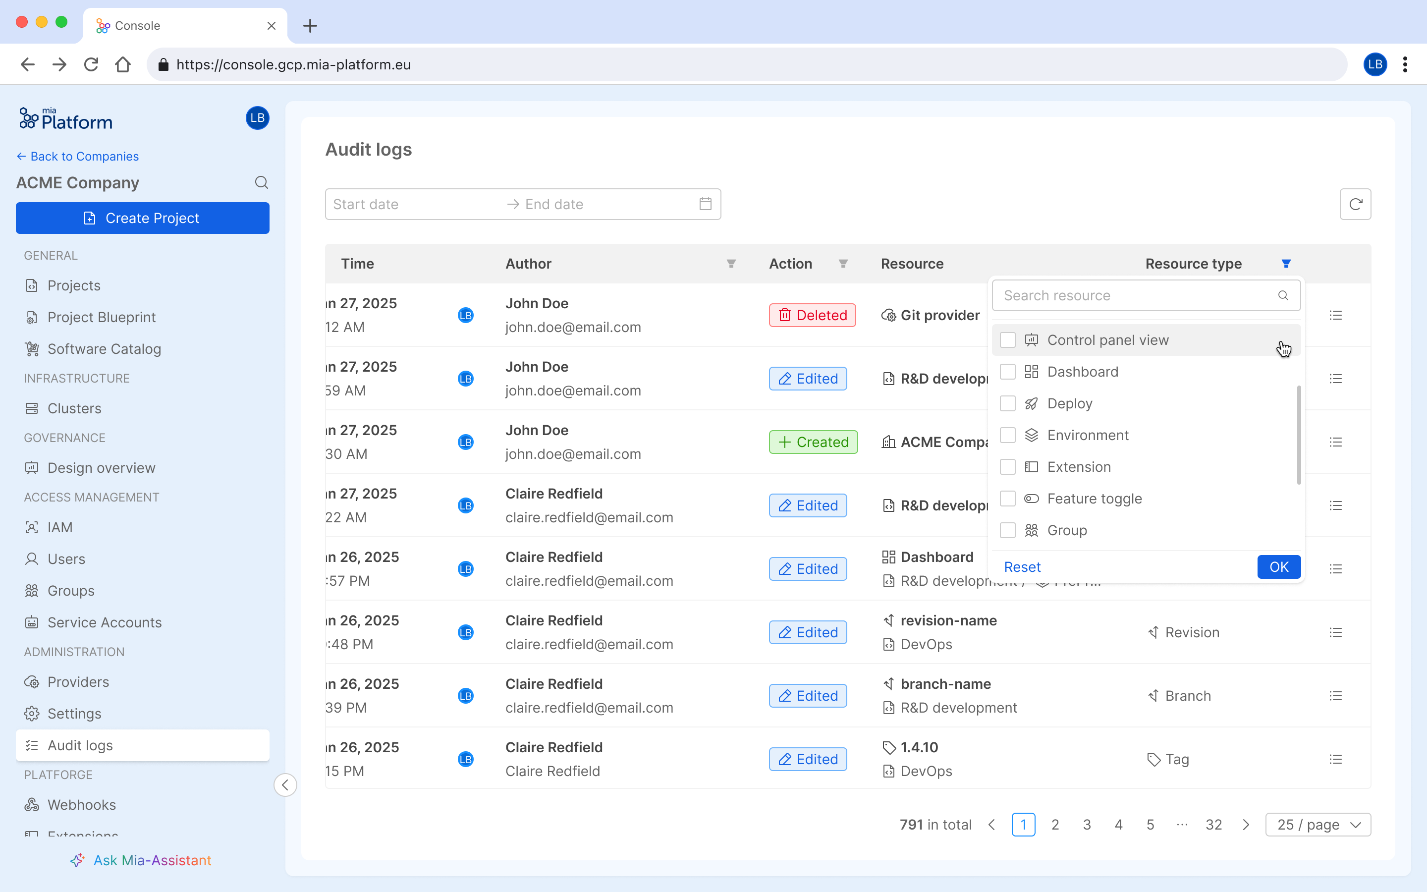The height and width of the screenshot is (892, 1427).
Task: Open the Audit logs refresh icon
Action: 1356,204
